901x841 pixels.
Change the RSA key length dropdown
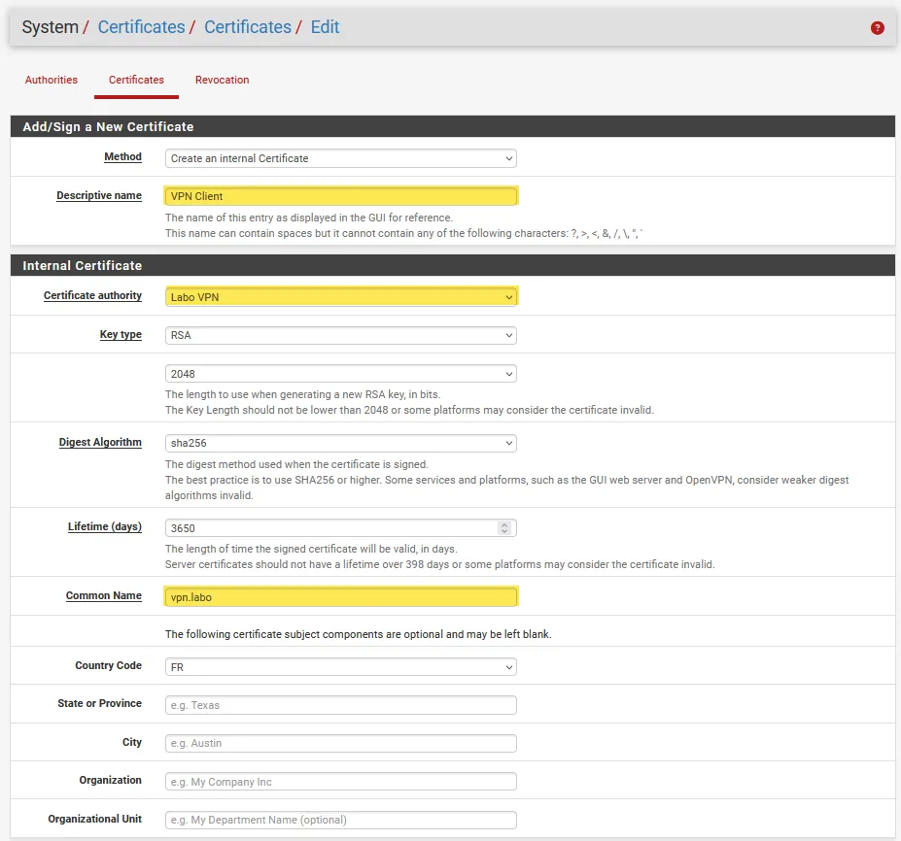tap(340, 374)
